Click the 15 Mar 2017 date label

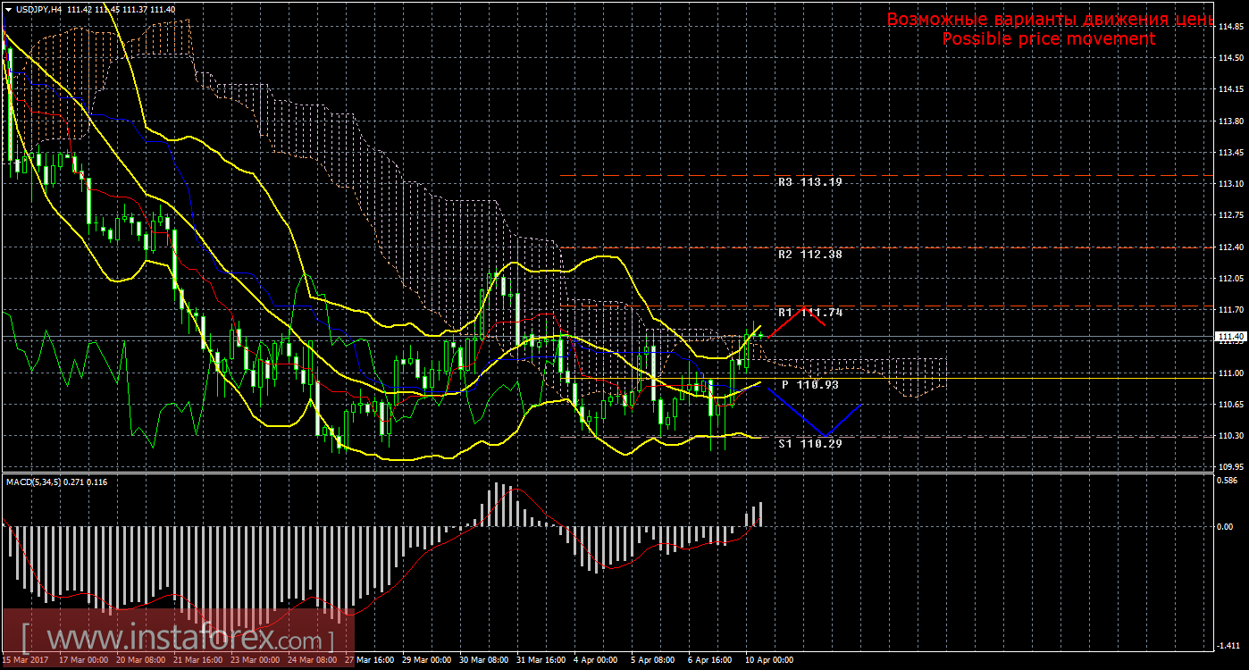(26, 661)
